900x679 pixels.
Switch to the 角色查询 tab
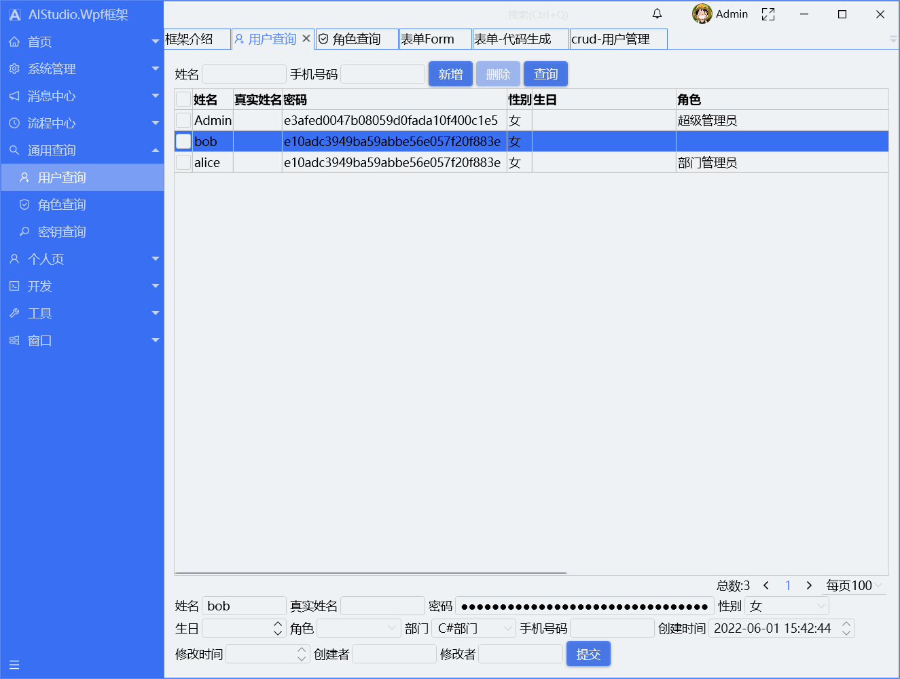pos(357,39)
